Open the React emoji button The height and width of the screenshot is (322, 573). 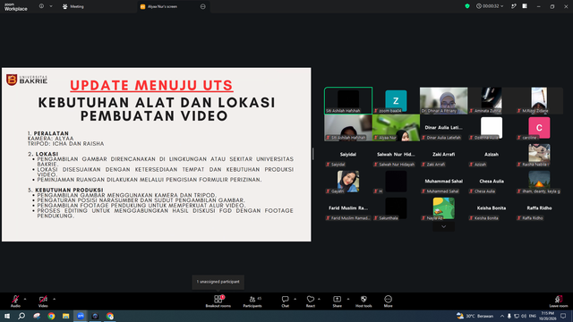(x=311, y=301)
